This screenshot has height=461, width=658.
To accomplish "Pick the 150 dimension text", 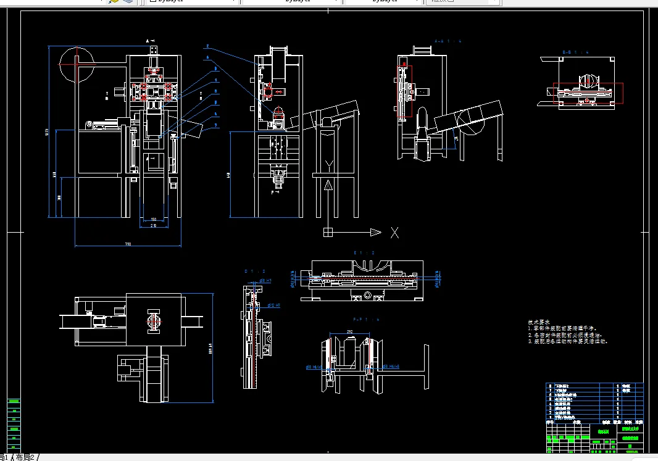I will click(x=154, y=219).
